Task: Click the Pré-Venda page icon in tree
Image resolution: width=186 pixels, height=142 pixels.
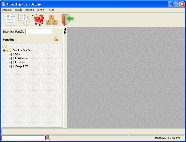Action: click(x=13, y=58)
